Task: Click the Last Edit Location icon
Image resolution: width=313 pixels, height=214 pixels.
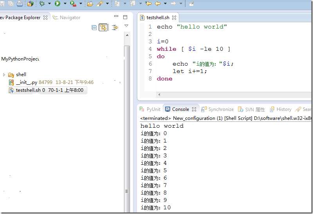Action: coord(148,4)
